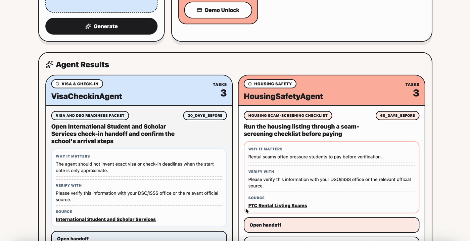Open the FTC Rental Listing Scams link
This screenshot has height=241, width=470.
coord(278,205)
